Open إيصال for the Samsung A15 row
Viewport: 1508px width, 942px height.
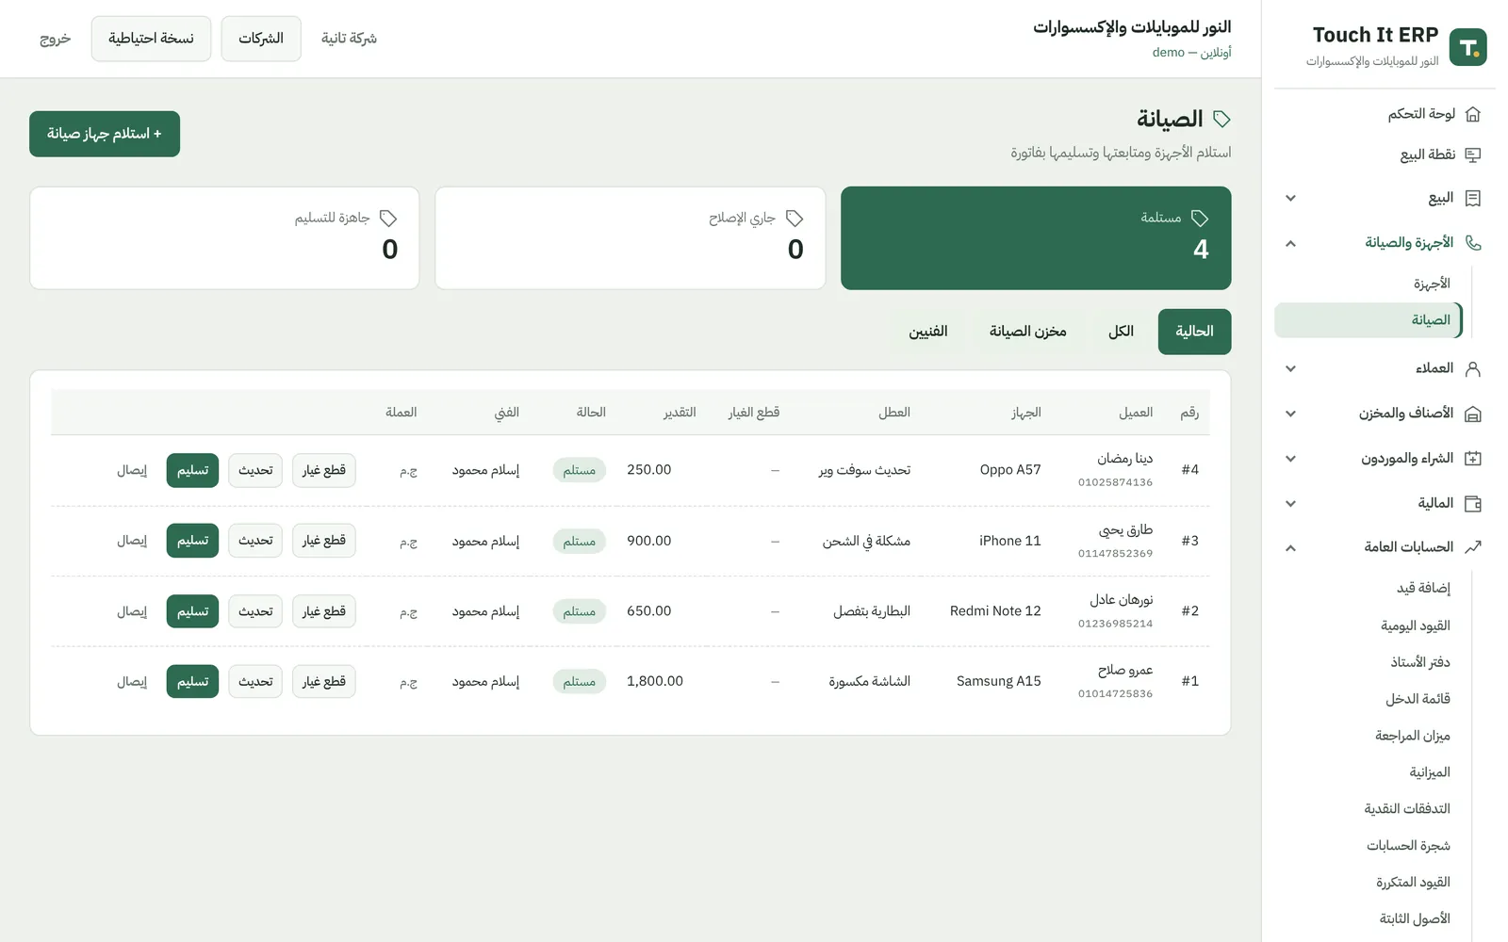(132, 682)
